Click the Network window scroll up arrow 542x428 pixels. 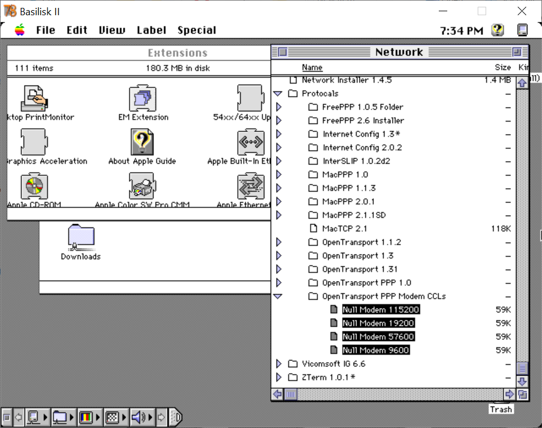(x=522, y=83)
